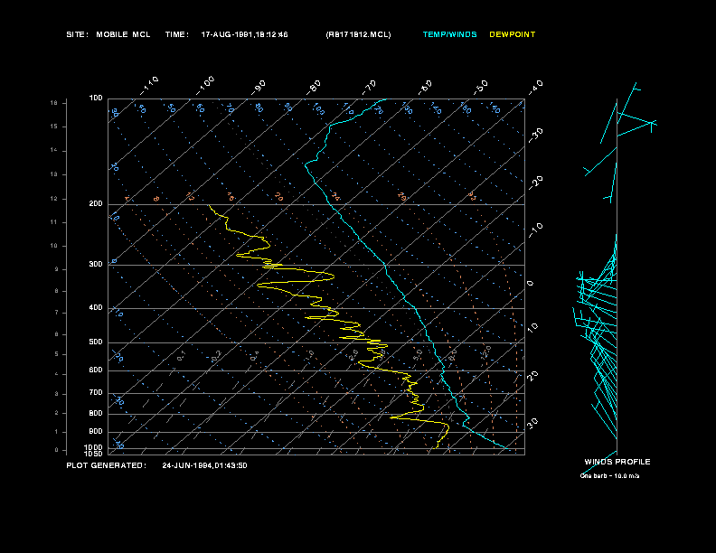
Task: Click the WINDS PROFILE title
Action: (617, 462)
